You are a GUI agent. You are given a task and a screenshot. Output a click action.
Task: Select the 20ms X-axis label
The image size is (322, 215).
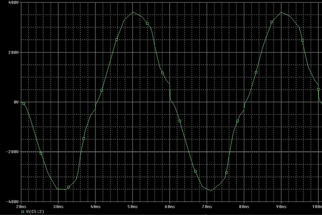(21, 207)
